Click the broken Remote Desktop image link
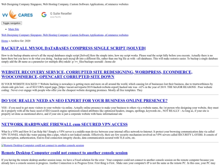This screenshot has width=220, height=165. point(43,145)
